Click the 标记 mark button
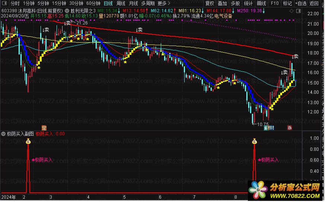The height and width of the screenshot is (202, 326). [287, 3]
